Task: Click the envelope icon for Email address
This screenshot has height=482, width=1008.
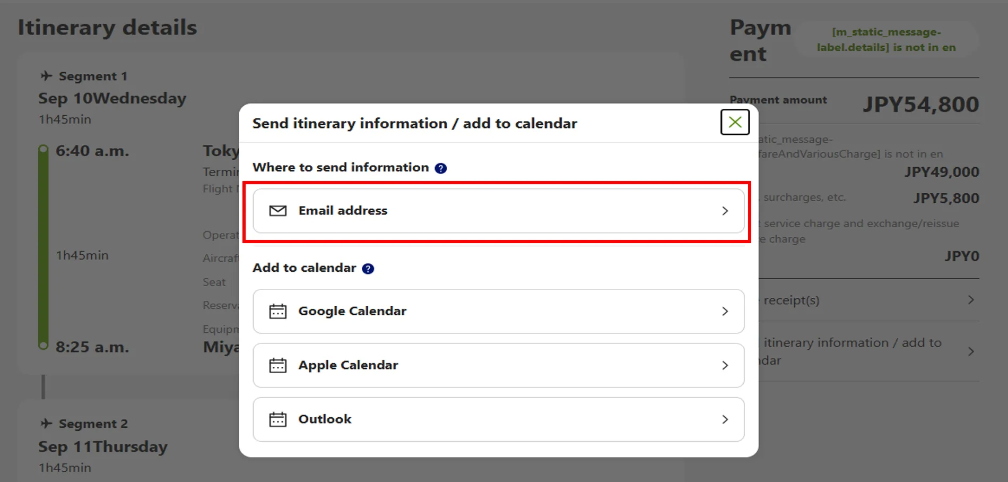Action: click(x=277, y=211)
